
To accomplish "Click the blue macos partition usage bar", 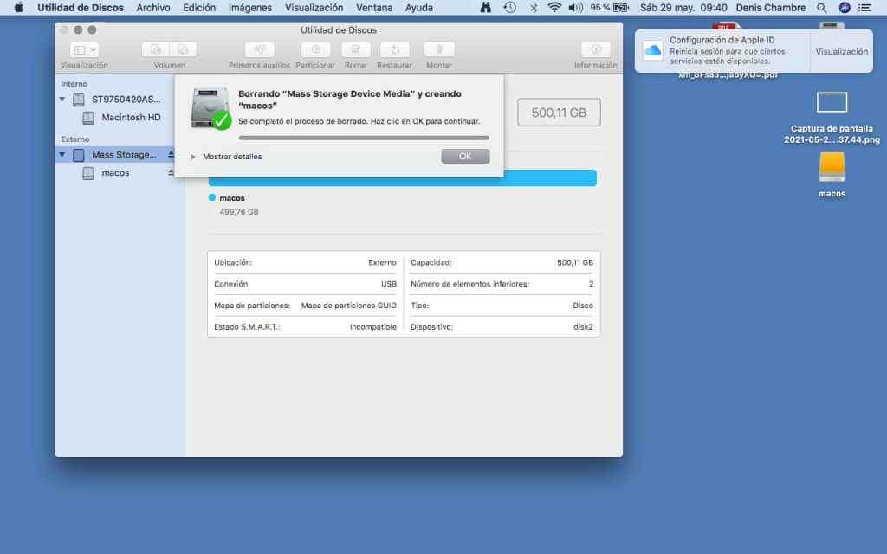I will pos(402,178).
